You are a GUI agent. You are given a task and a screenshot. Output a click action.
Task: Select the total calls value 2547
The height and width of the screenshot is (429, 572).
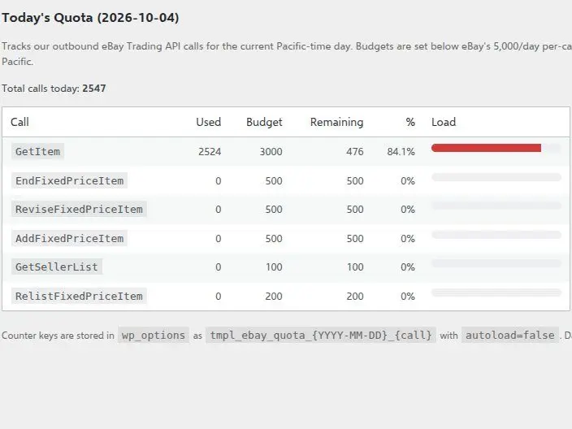(x=94, y=89)
